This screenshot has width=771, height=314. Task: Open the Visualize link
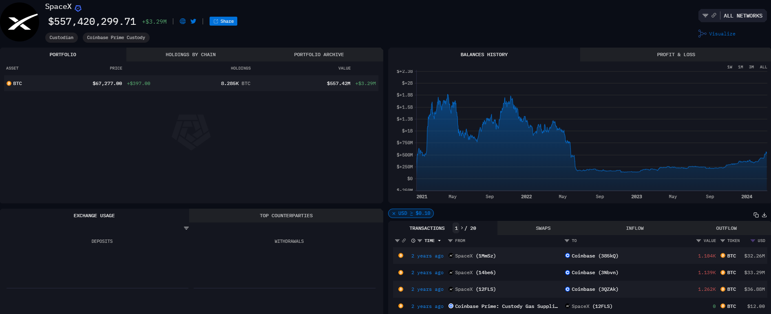[x=722, y=34]
